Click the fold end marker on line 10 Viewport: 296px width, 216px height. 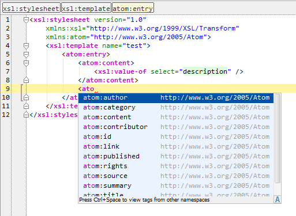coord(26,97)
